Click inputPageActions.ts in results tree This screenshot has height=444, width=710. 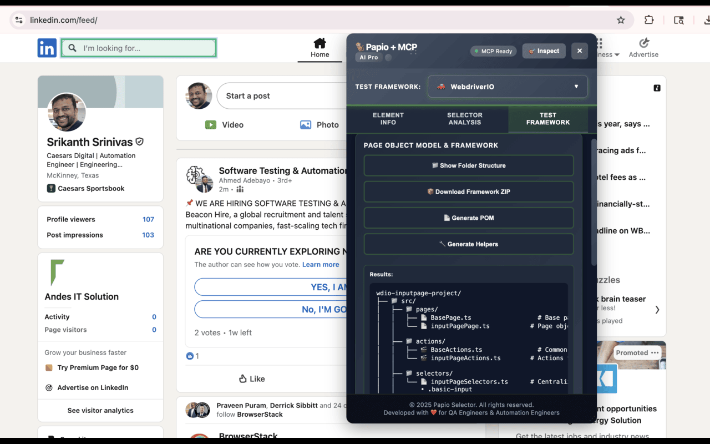465,358
